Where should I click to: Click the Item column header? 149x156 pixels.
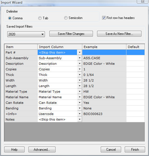point(21,47)
